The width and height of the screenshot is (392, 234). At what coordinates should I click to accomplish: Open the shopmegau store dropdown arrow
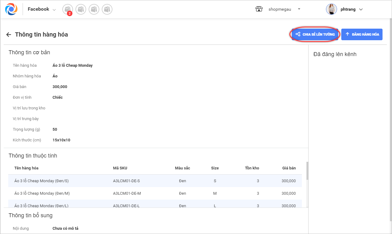[299, 9]
